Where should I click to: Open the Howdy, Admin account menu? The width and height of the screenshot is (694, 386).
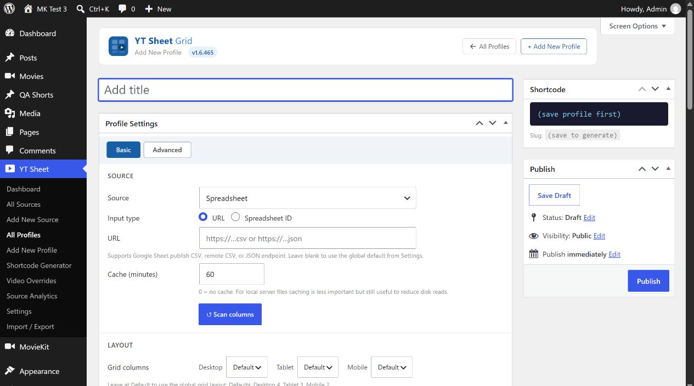(x=651, y=9)
